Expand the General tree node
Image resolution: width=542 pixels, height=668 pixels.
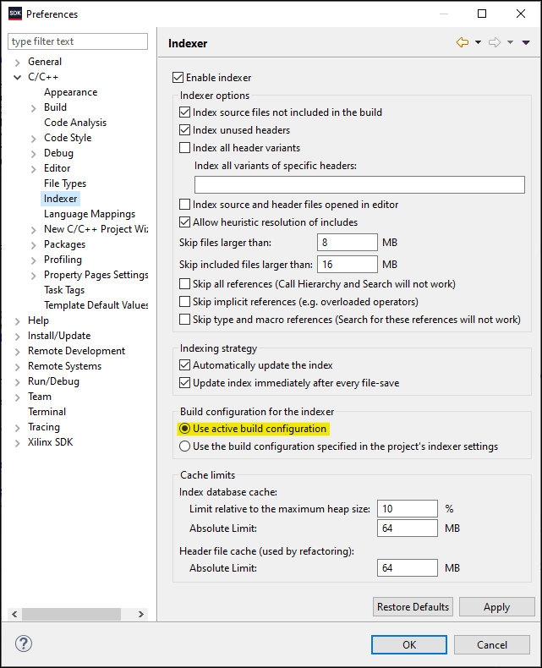tap(18, 62)
